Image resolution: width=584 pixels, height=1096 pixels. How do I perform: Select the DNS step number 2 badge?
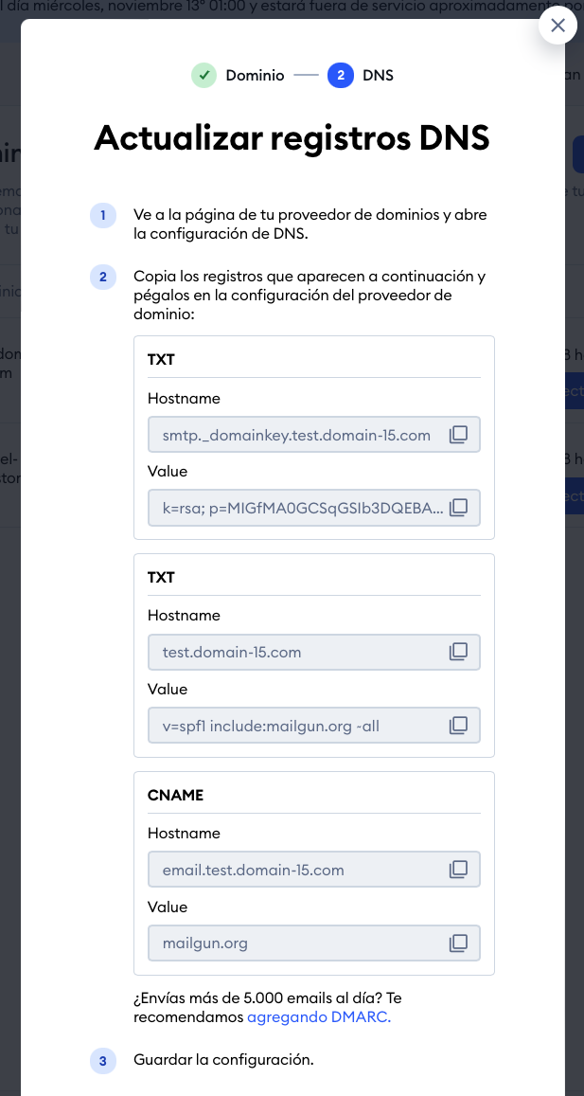pos(340,76)
